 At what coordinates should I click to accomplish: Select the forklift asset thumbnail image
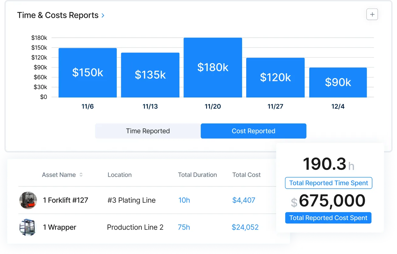click(28, 200)
